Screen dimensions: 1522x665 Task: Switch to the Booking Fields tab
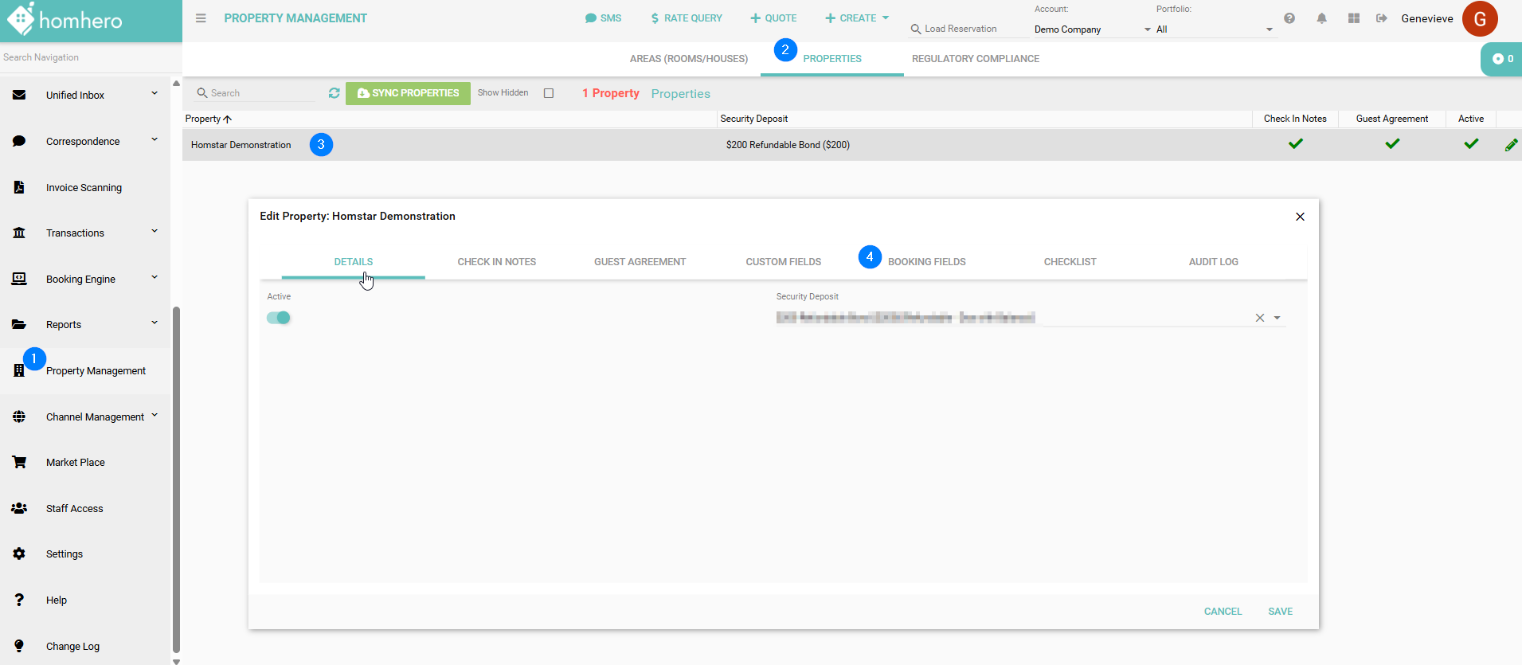(x=926, y=262)
